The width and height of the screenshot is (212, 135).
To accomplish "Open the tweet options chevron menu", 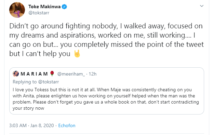I will [202, 6].
